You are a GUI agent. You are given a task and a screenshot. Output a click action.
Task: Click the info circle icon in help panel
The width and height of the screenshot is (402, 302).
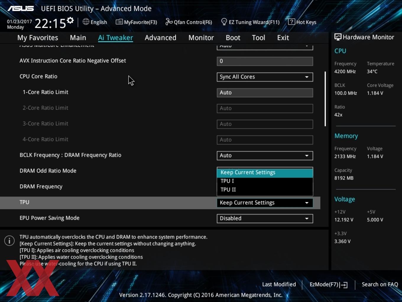[9, 240]
